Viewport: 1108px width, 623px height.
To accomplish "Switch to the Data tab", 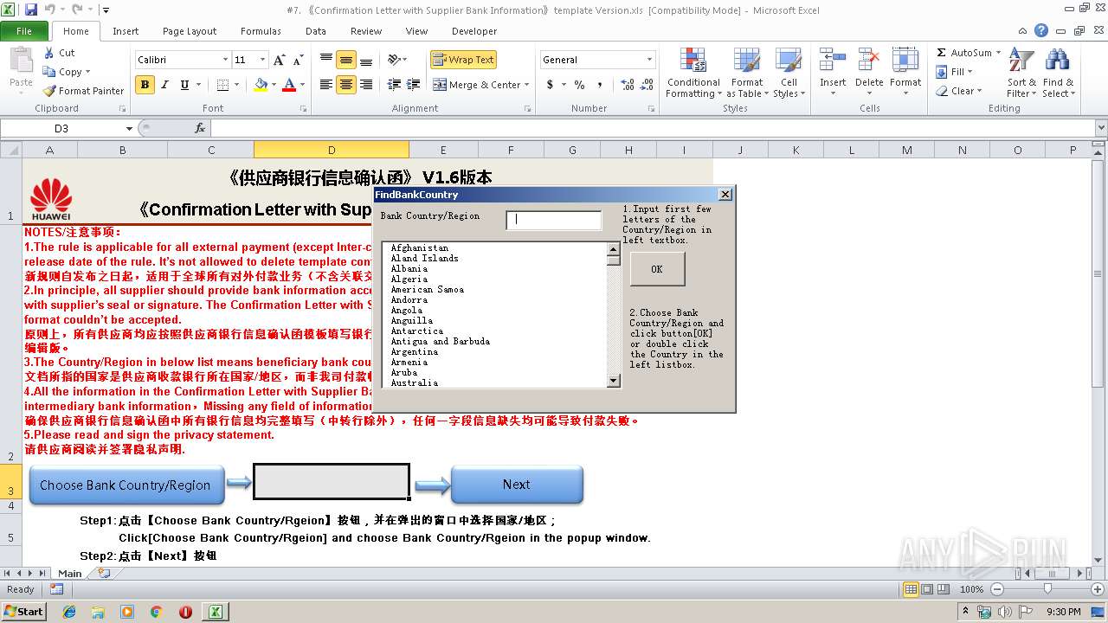I will (316, 31).
